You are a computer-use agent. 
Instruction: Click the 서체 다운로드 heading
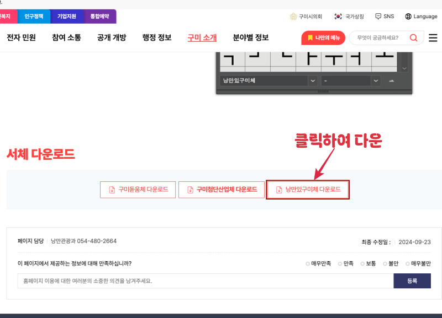pyautogui.click(x=40, y=154)
